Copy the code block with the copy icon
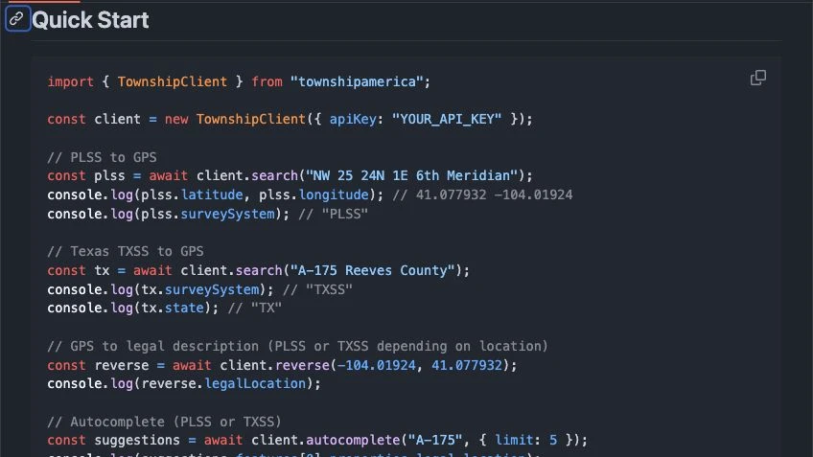The width and height of the screenshot is (813, 457). [758, 78]
